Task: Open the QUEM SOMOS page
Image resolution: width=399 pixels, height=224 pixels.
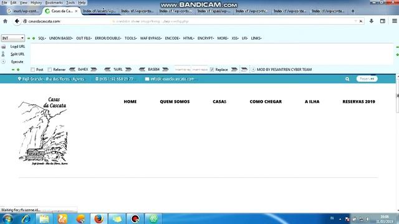Action: (x=175, y=101)
